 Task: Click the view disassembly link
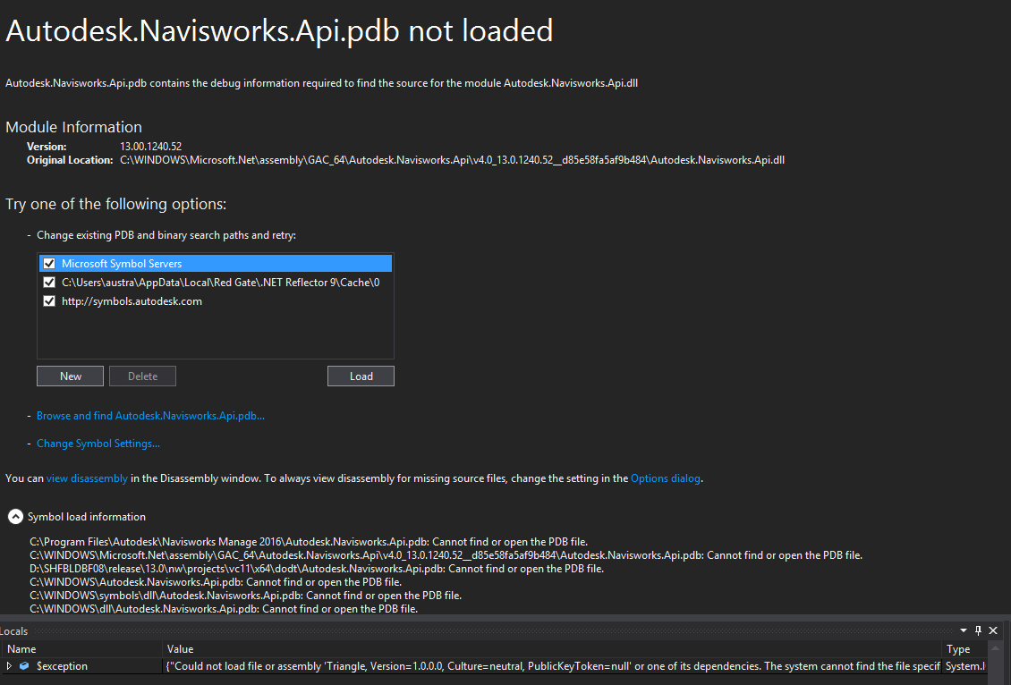(x=87, y=478)
